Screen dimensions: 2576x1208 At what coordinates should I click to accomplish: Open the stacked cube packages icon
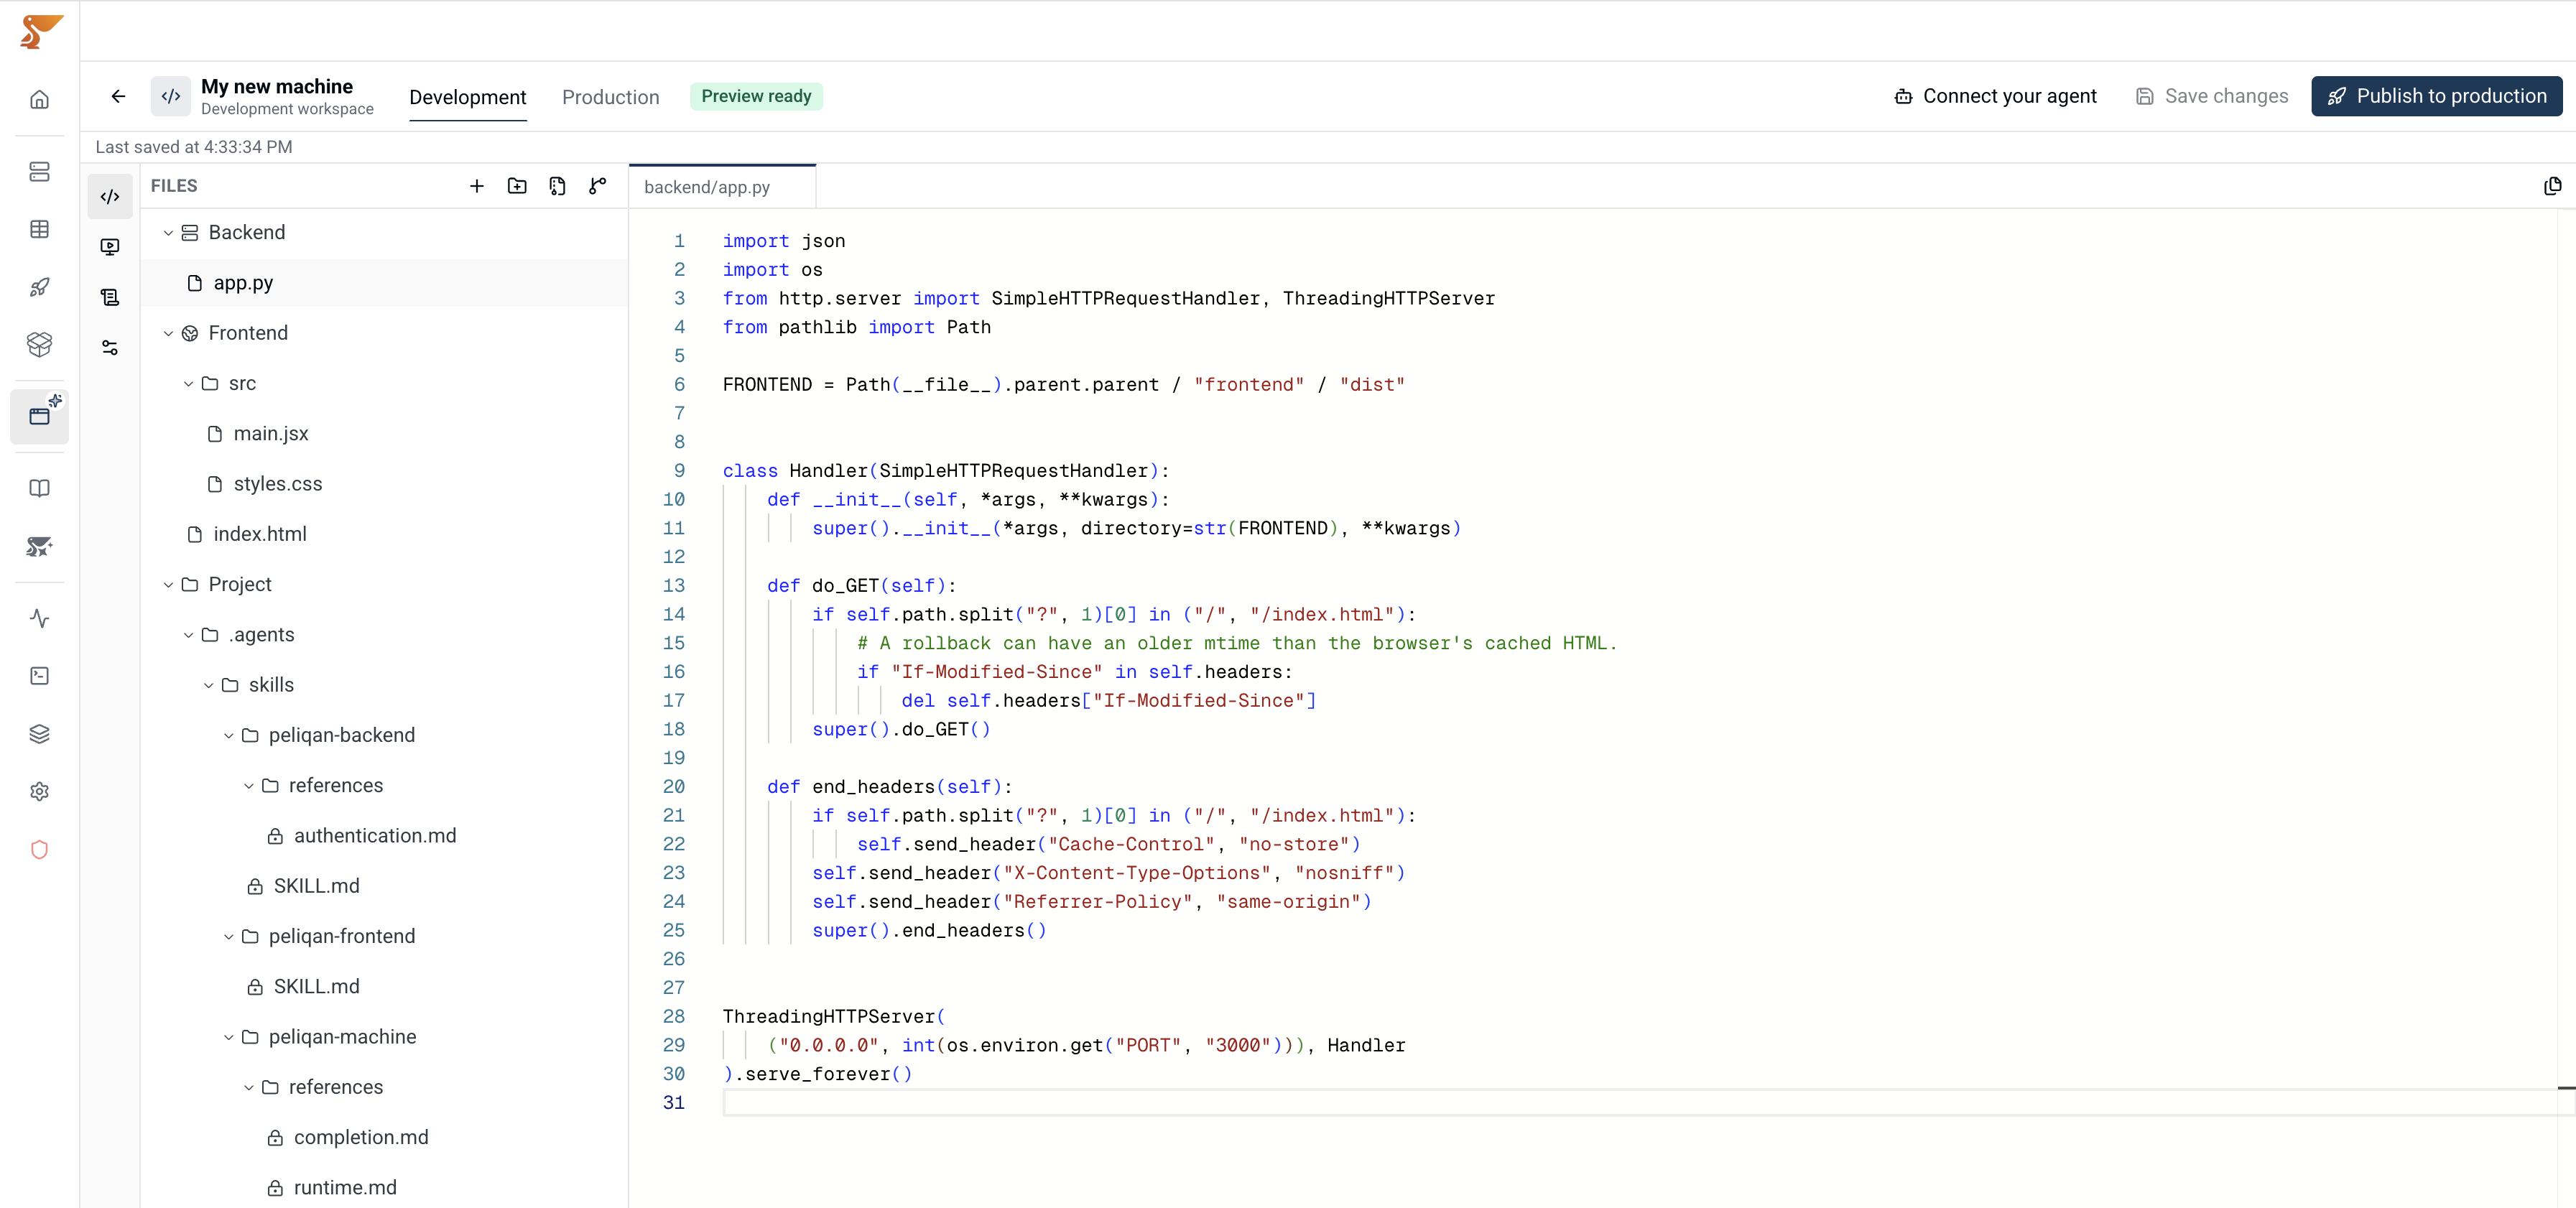point(40,344)
